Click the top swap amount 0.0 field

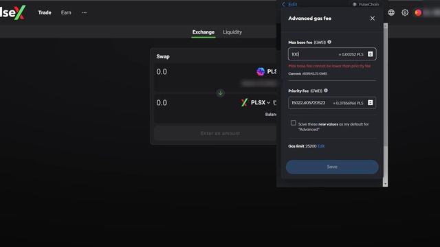162,71
